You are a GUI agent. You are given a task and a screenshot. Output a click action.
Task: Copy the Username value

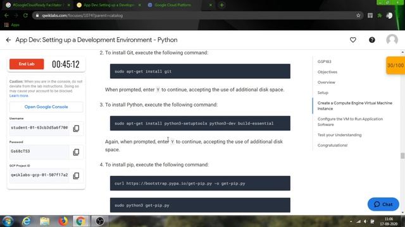pos(76,128)
